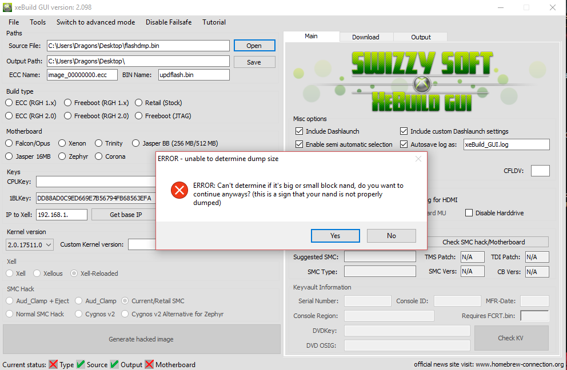567x370 pixels.
Task: Open the Tutorial menu
Action: click(214, 22)
